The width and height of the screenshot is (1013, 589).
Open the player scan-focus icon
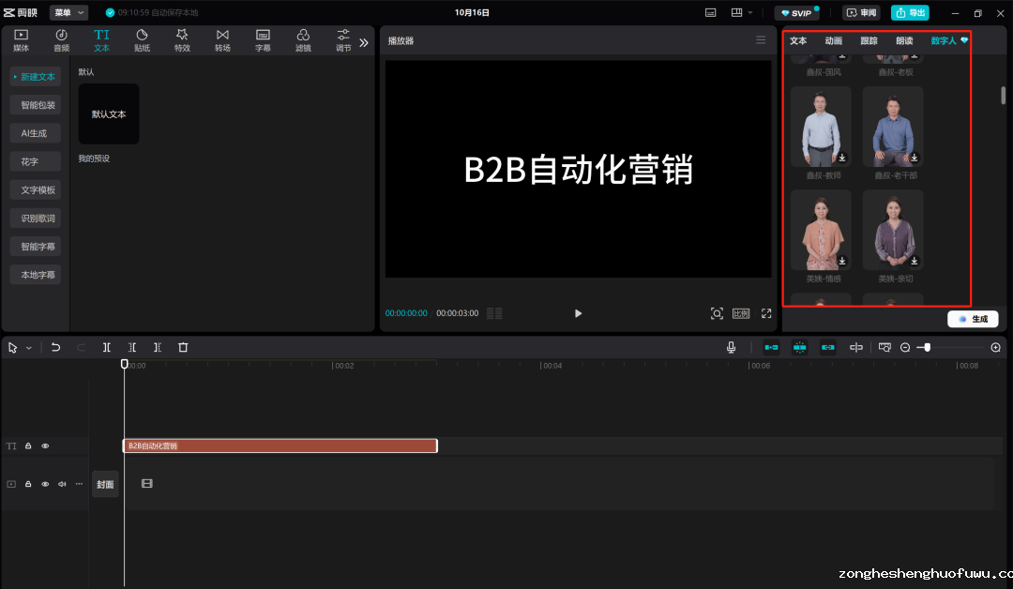coord(717,313)
